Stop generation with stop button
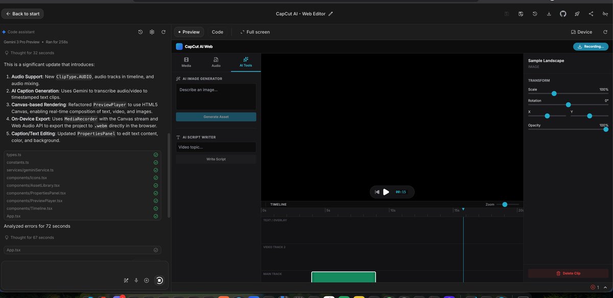The width and height of the screenshot is (613, 298). [159, 280]
